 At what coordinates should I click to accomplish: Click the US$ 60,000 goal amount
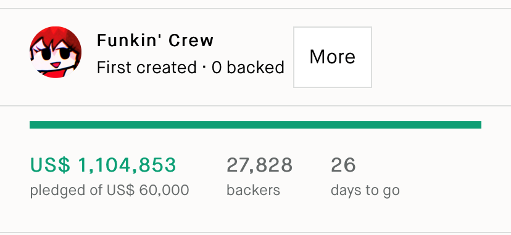(148, 190)
